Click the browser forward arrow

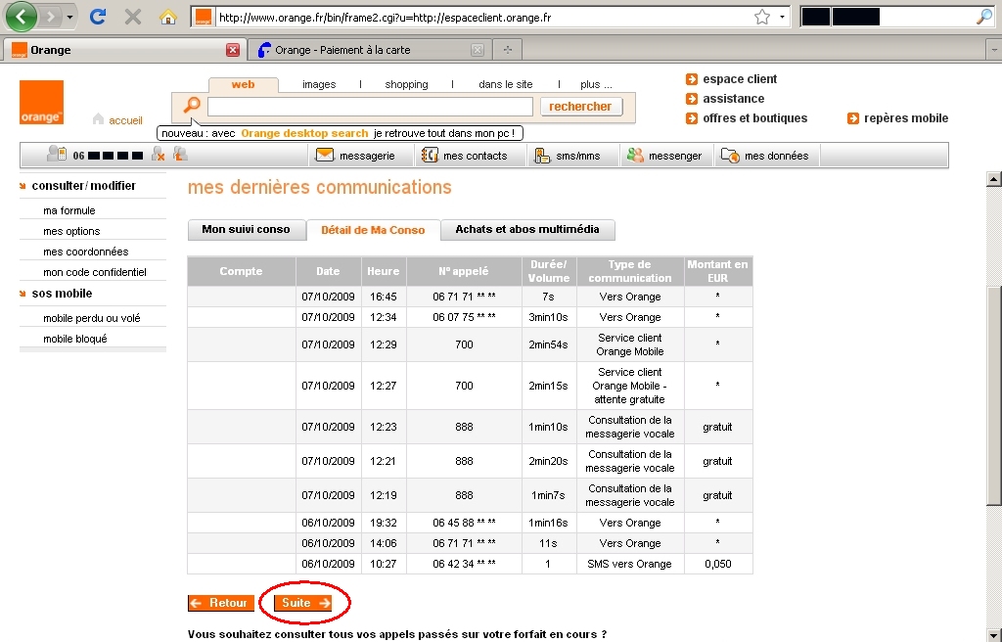point(50,18)
